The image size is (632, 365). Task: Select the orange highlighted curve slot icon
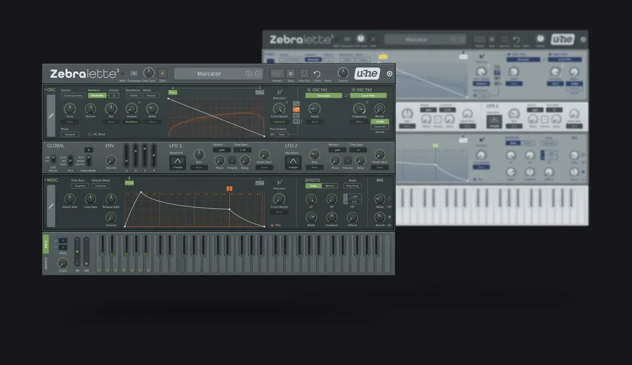coord(296,109)
